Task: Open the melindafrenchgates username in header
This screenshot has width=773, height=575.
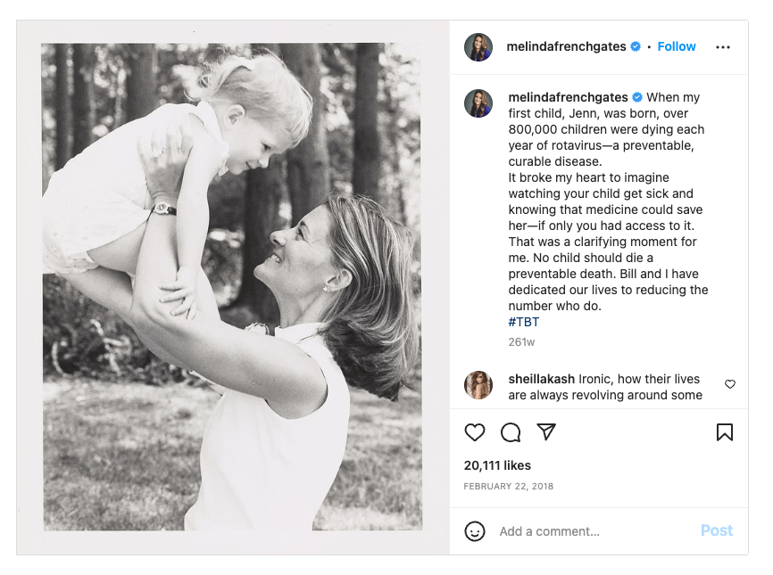Action: tap(567, 47)
